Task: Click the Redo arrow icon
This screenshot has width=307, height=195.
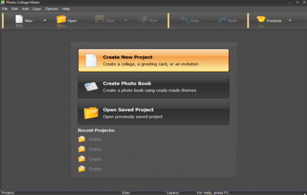Action: [222, 20]
